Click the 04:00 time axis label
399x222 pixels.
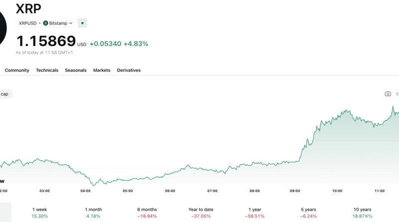coord(85,191)
